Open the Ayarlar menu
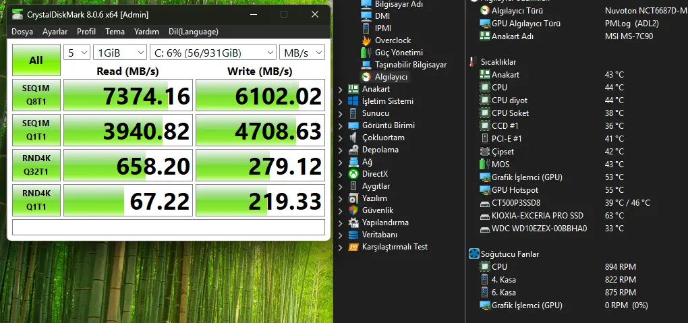The height and width of the screenshot is (323, 688). tap(55, 32)
